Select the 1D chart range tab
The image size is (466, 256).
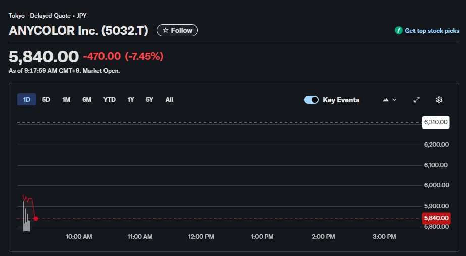[x=27, y=99]
